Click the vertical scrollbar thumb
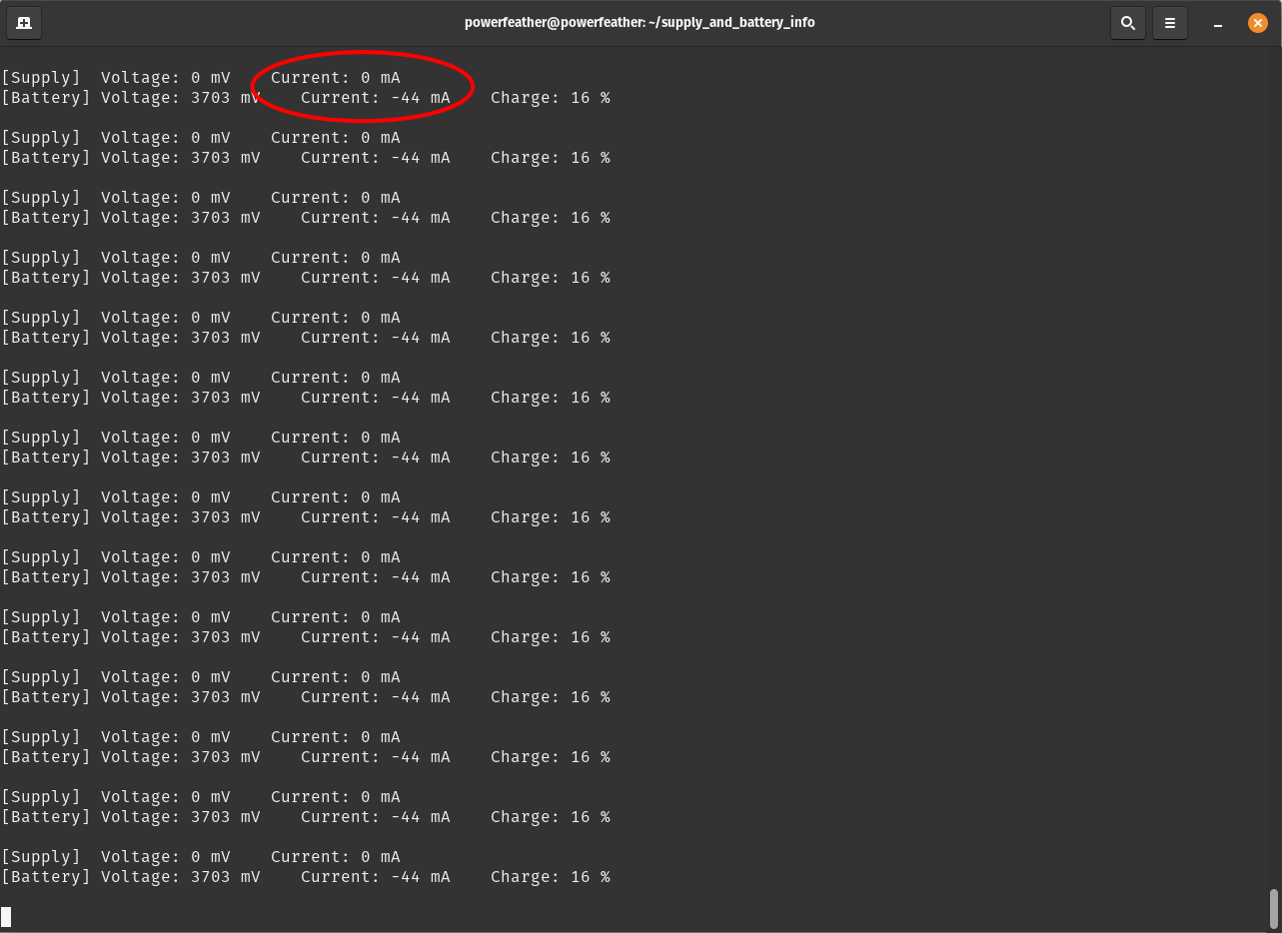 point(1273,908)
